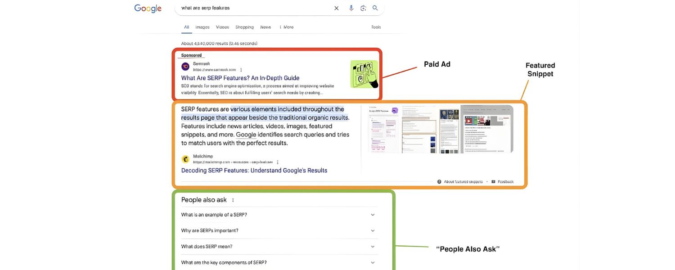
Task: Click the Google logo
Action: point(148,8)
